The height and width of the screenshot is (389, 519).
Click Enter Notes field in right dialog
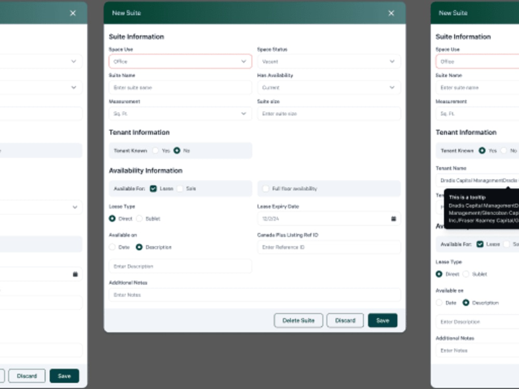point(477,350)
